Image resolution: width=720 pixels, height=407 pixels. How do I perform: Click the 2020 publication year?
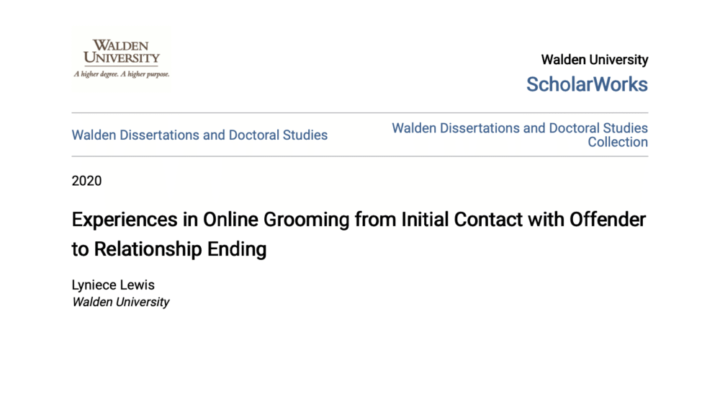point(86,181)
